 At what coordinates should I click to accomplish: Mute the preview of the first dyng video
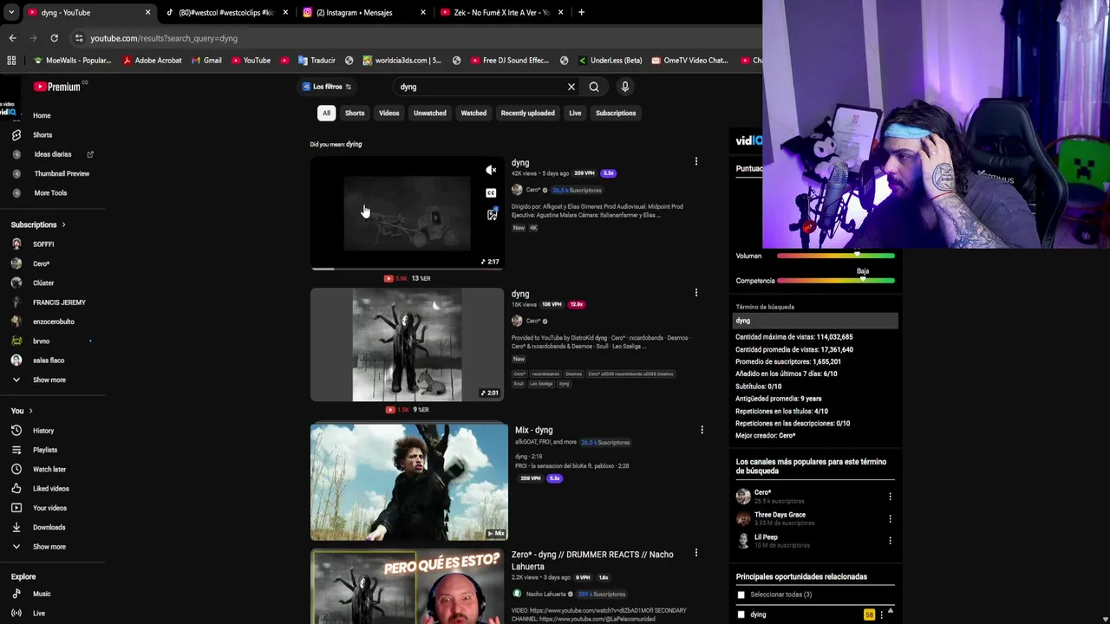click(x=491, y=170)
